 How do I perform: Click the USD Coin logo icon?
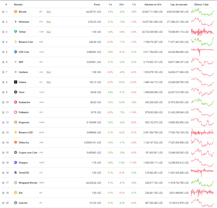tap(16, 52)
